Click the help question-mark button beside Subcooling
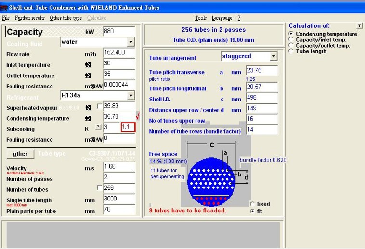This screenshot has width=365, height=249. point(98,127)
